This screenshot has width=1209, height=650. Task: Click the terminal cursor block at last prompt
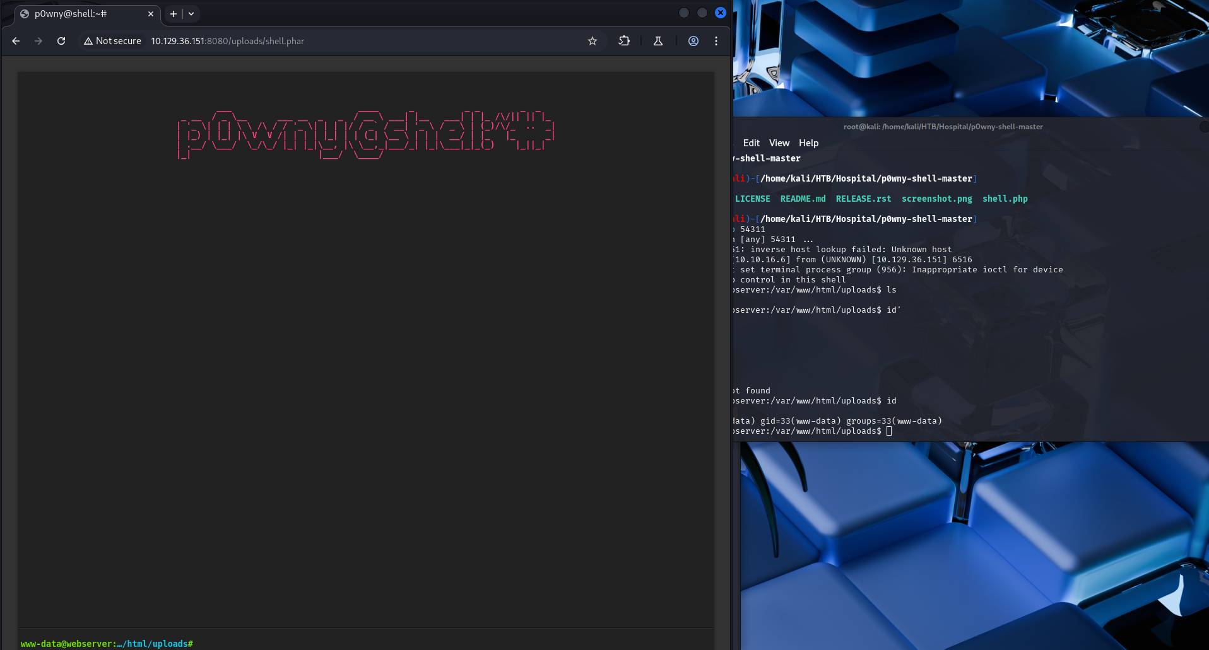889,431
